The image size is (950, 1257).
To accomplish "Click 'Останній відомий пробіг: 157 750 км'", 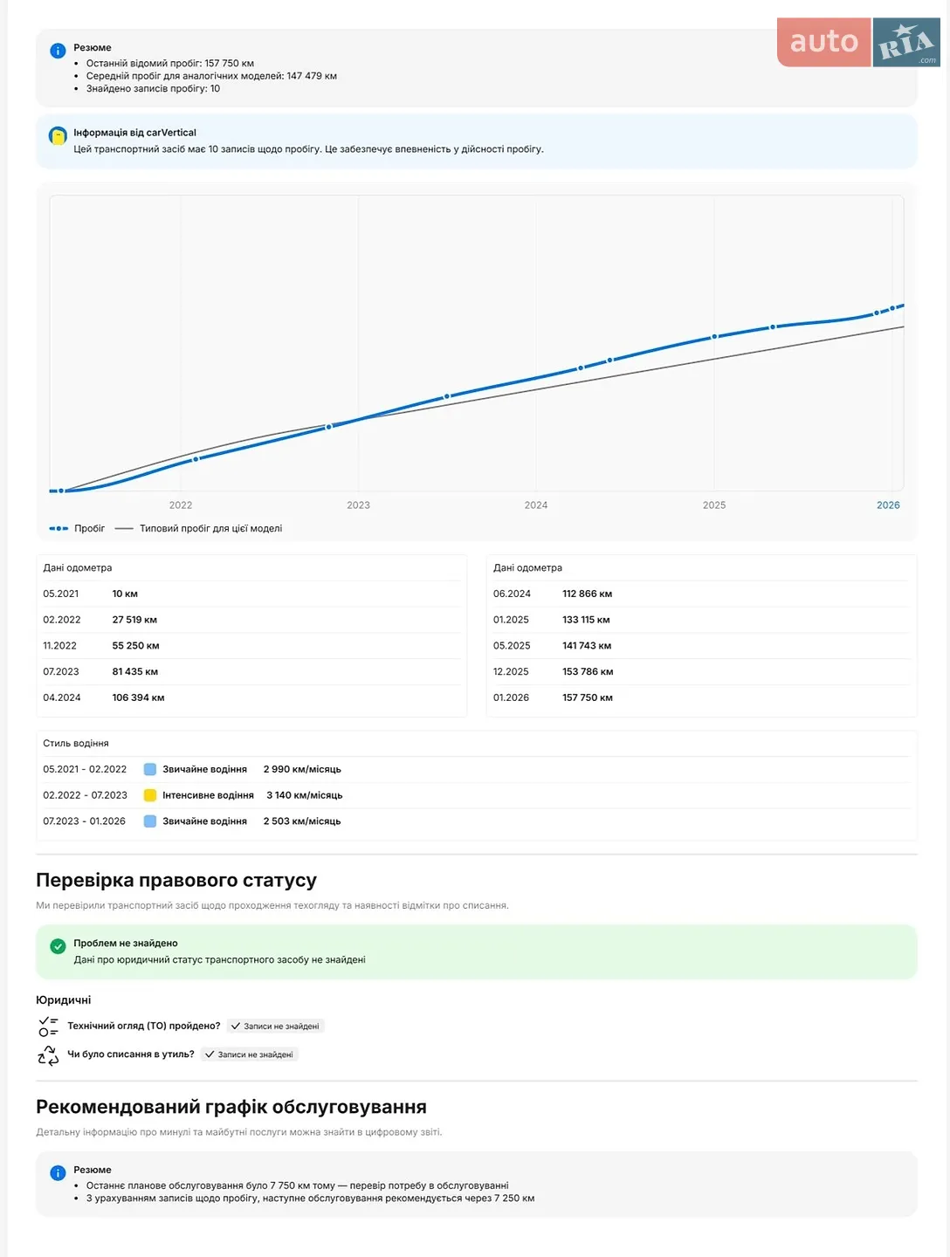I will click(170, 64).
